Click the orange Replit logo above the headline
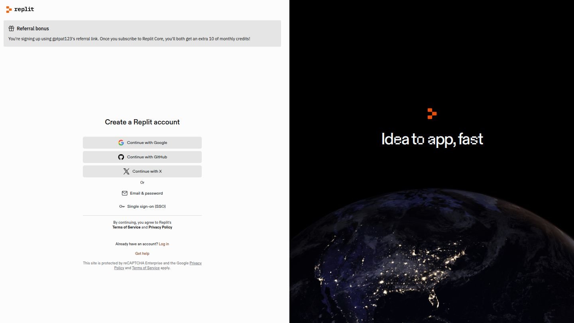The image size is (574, 323). pyautogui.click(x=432, y=113)
